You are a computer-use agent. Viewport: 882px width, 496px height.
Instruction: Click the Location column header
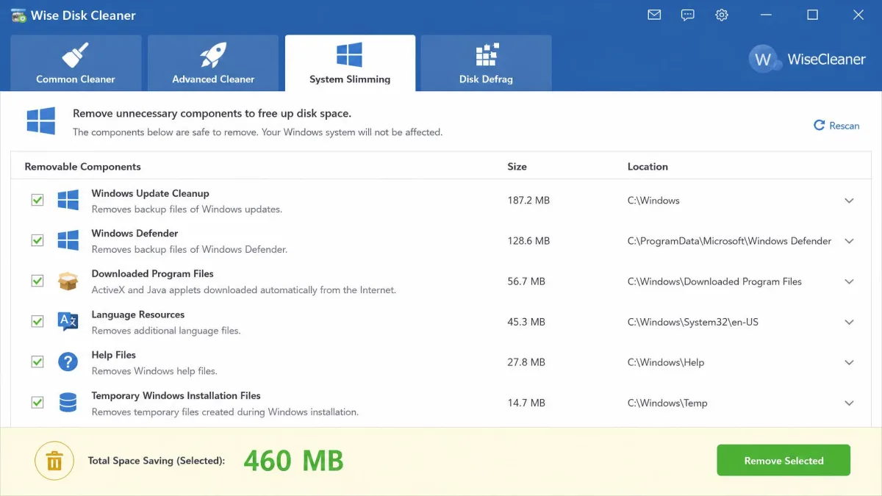(x=648, y=167)
